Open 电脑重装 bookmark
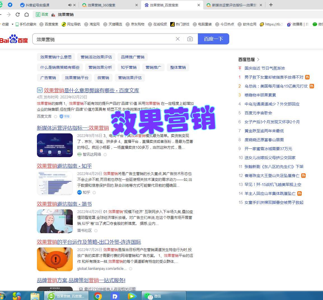 point(202,24)
